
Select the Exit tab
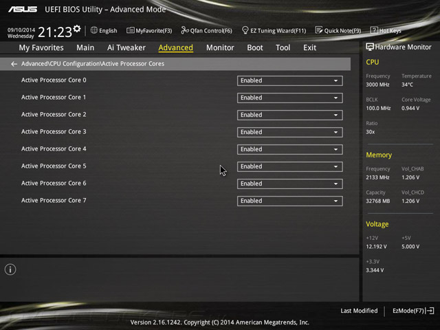(x=310, y=47)
